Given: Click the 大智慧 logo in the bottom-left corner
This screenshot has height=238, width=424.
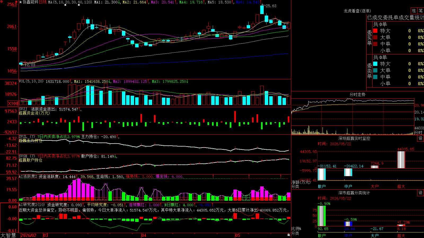Looking at the screenshot, I should (x=8, y=235).
